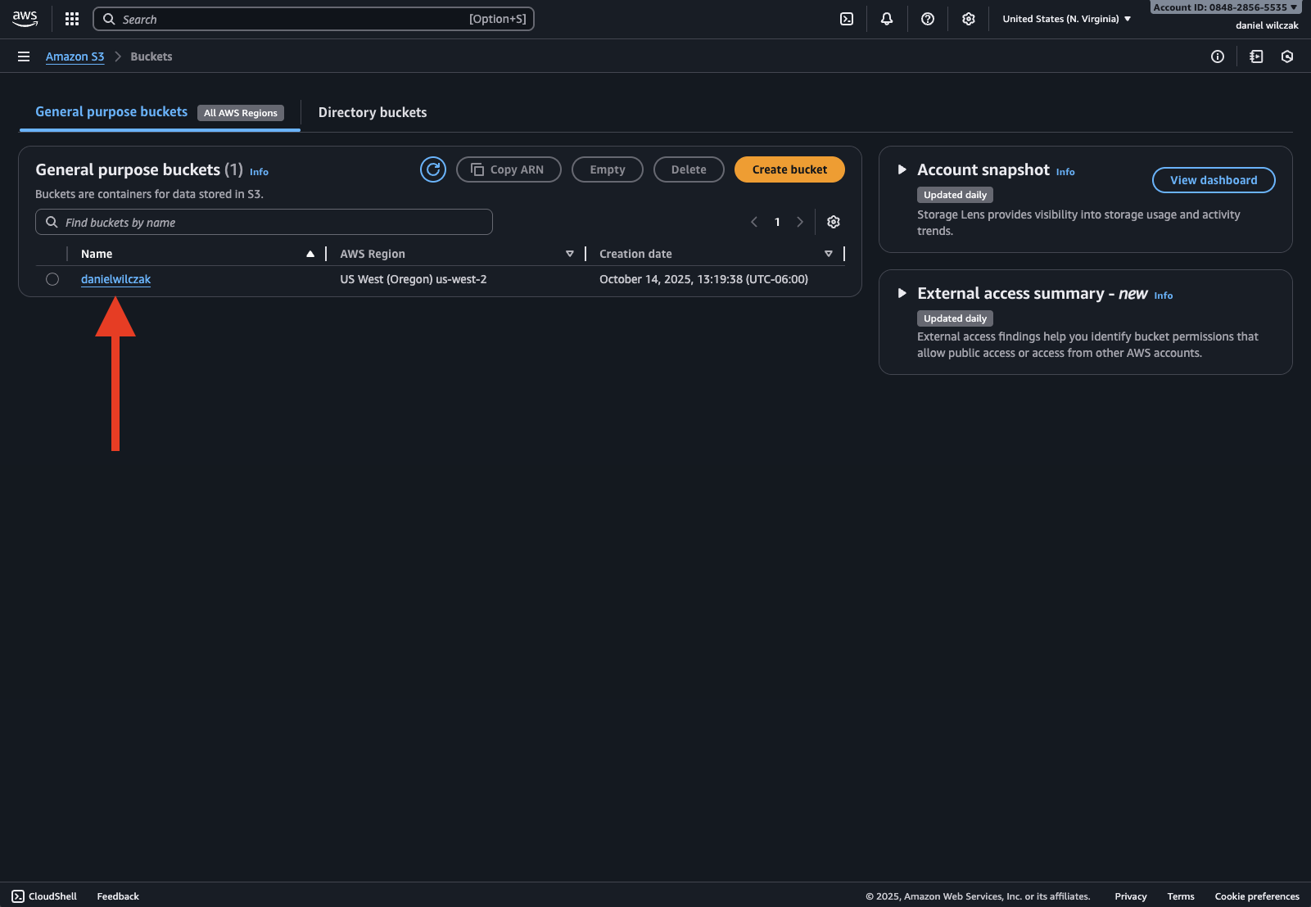
Task: Open the notifications bell
Action: pos(887,19)
